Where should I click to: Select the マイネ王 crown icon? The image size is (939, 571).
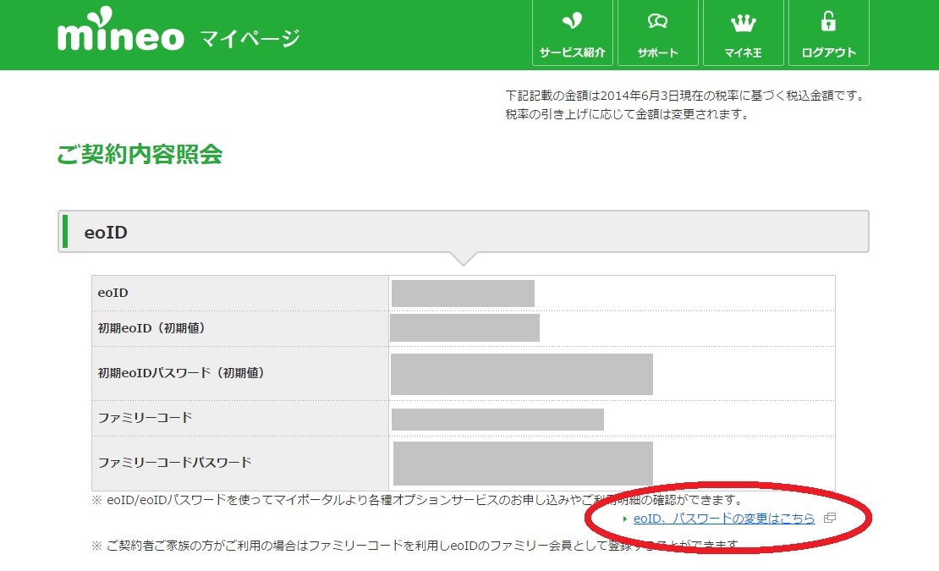(x=743, y=22)
